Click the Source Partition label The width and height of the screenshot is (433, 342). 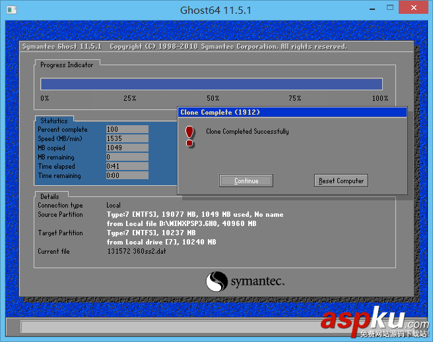pyautogui.click(x=60, y=214)
